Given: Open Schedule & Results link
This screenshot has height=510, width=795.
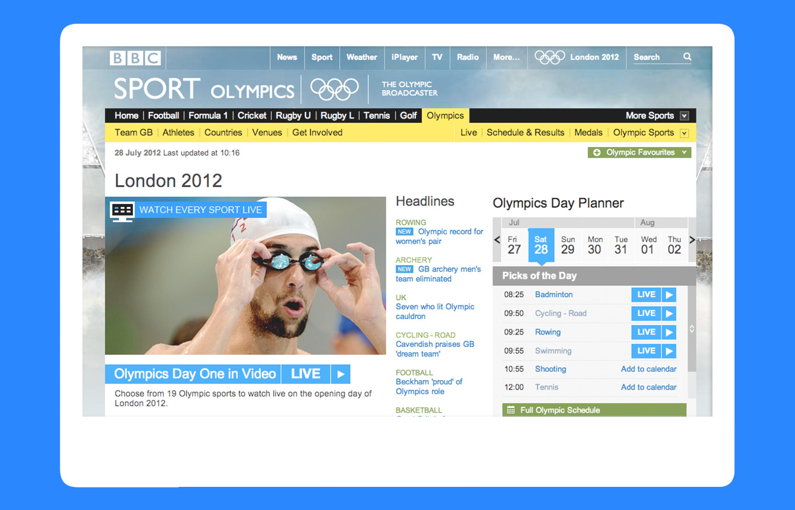Looking at the screenshot, I should (x=526, y=133).
